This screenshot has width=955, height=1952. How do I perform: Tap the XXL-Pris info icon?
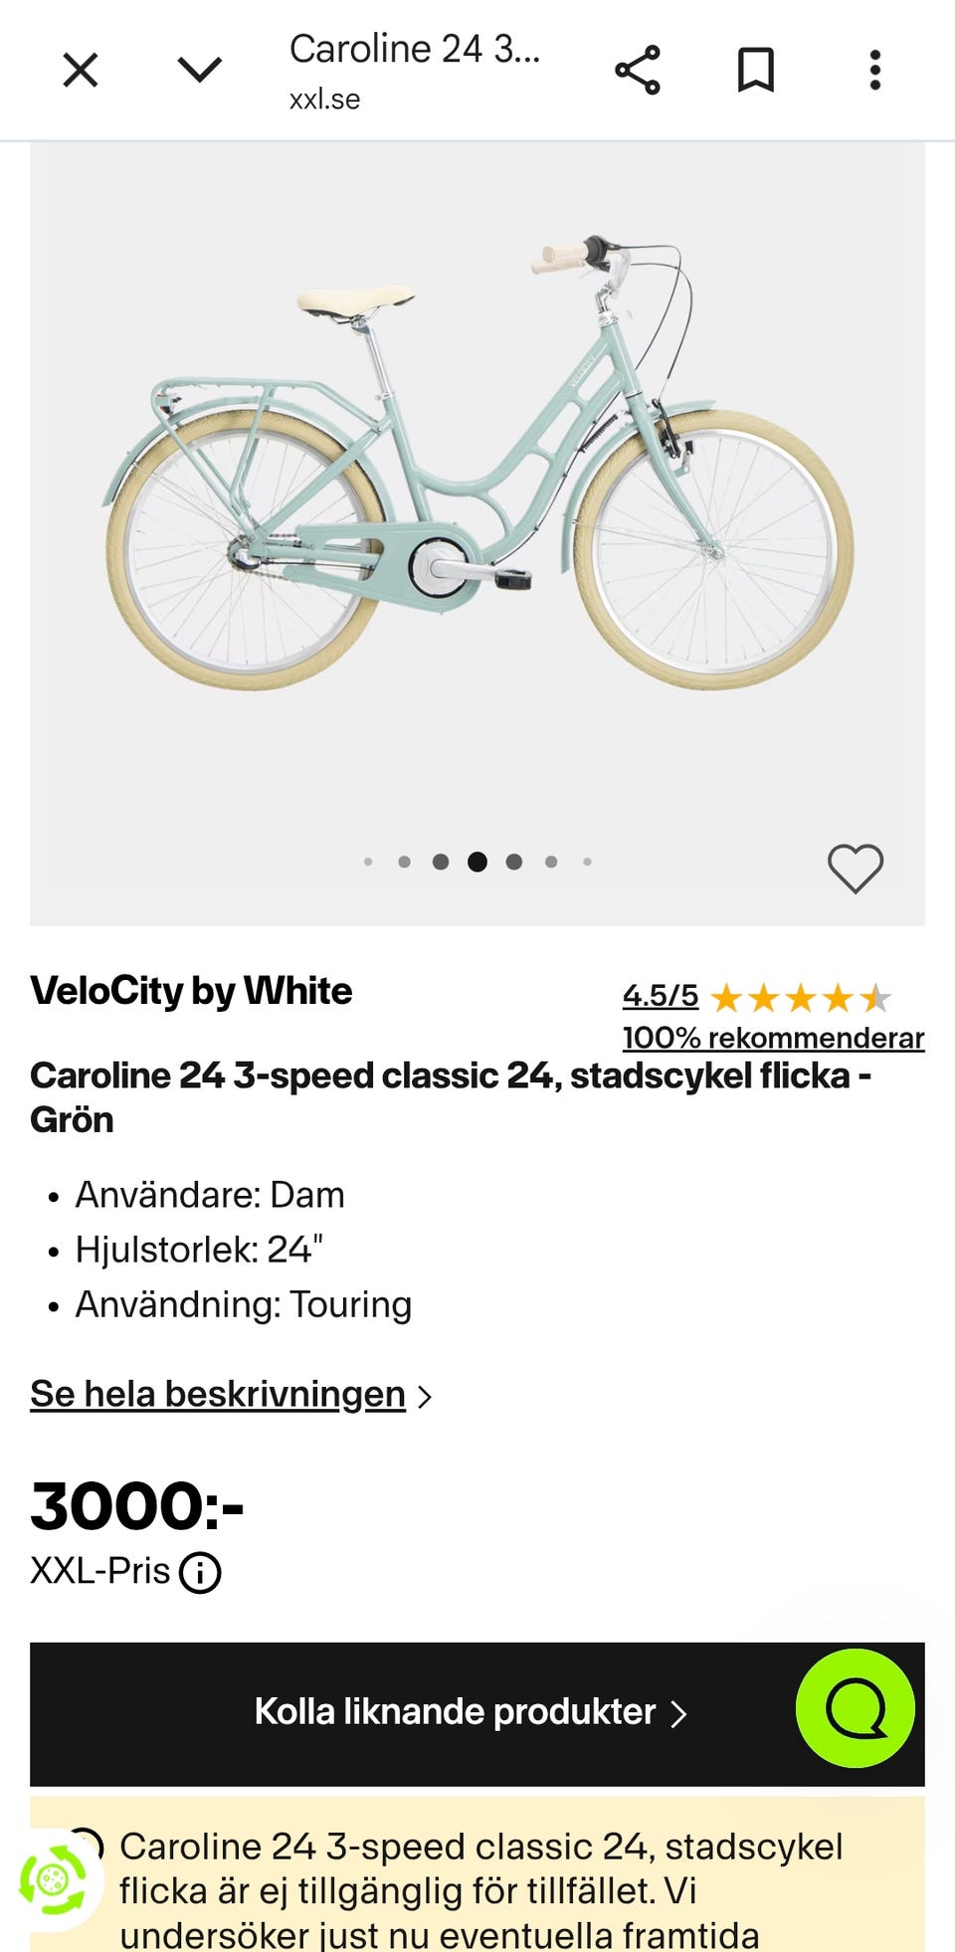pyautogui.click(x=200, y=1573)
